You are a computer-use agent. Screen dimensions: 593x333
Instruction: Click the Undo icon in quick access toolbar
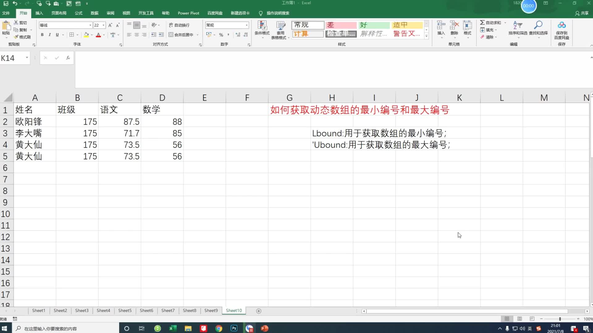point(15,3)
